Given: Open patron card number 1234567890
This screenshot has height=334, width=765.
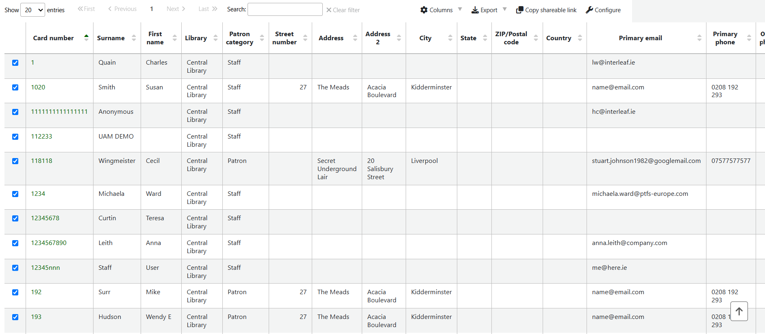Looking at the screenshot, I should (49, 243).
